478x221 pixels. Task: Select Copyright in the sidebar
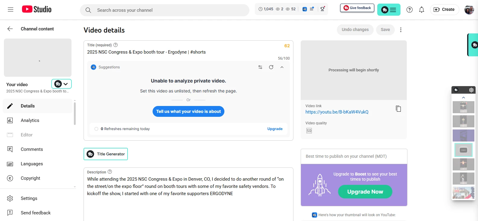pyautogui.click(x=38, y=178)
